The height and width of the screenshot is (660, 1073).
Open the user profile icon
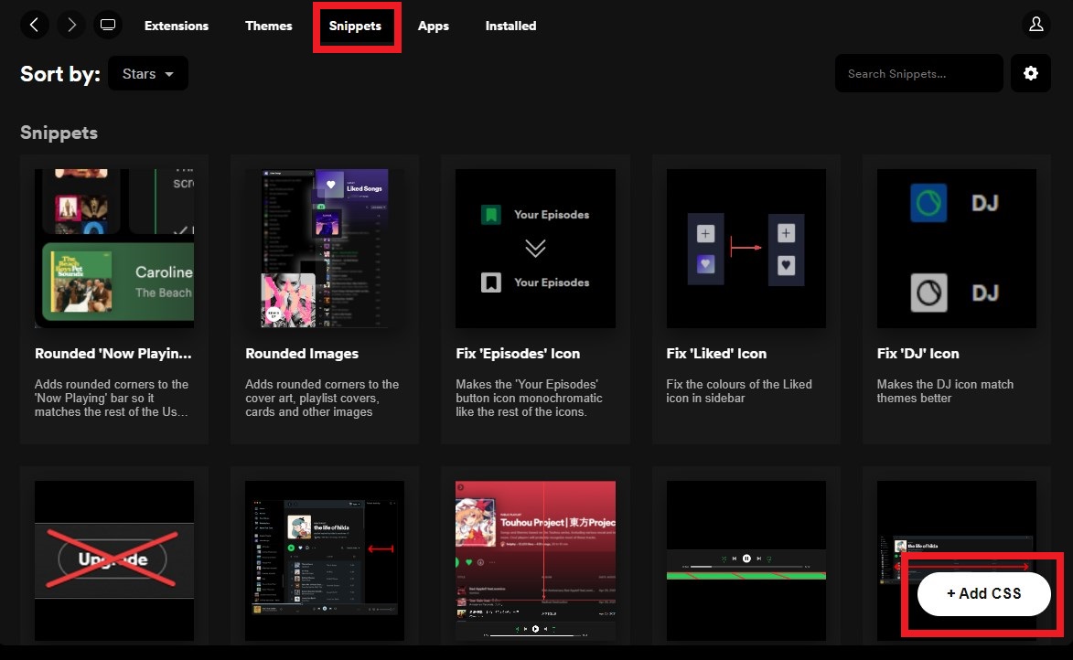(1035, 25)
